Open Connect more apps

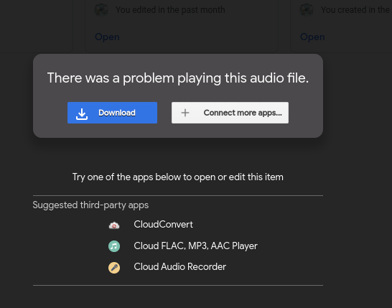coord(230,113)
